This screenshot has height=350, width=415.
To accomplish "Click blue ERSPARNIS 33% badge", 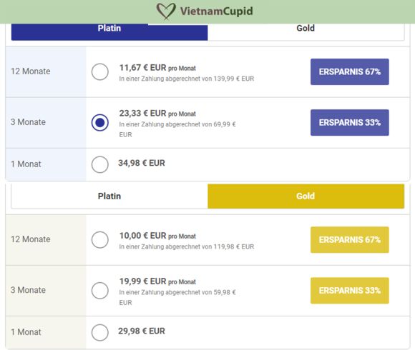I will tap(350, 123).
